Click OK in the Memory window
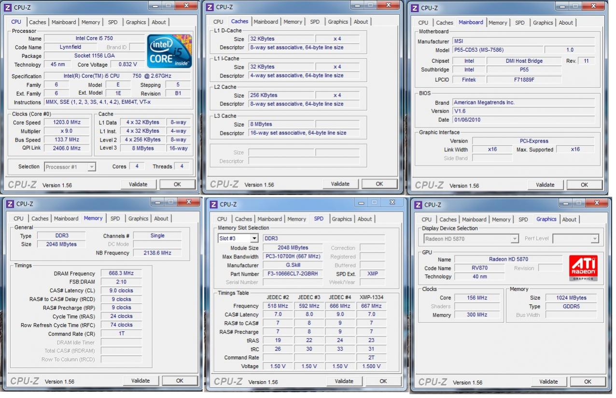Screen dimensions: 616x398 point(180,381)
